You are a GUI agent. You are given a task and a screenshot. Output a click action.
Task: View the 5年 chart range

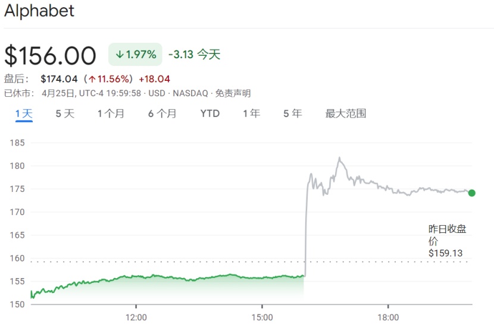coord(292,114)
